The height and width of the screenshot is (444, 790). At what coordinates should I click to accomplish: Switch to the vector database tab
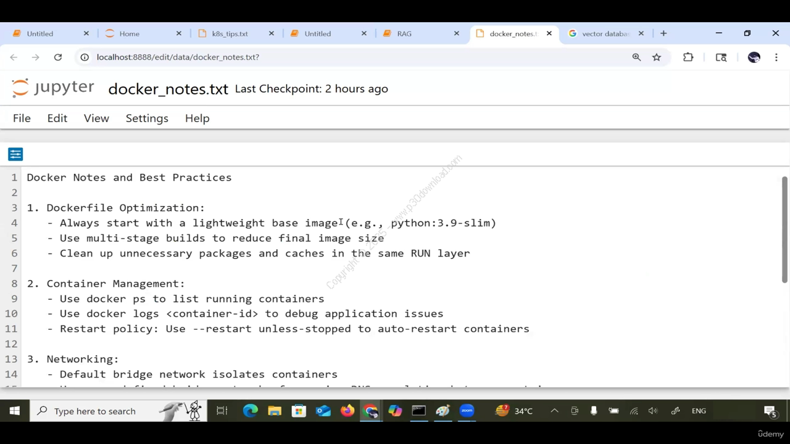(x=605, y=33)
